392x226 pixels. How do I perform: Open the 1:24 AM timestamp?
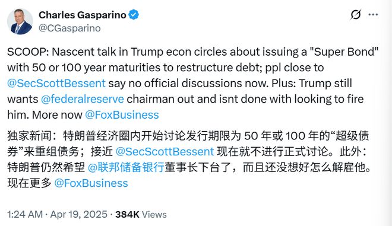click(25, 215)
